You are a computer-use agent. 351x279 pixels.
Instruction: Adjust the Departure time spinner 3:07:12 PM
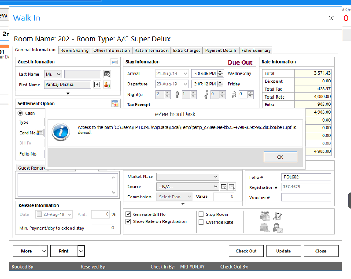point(220,84)
